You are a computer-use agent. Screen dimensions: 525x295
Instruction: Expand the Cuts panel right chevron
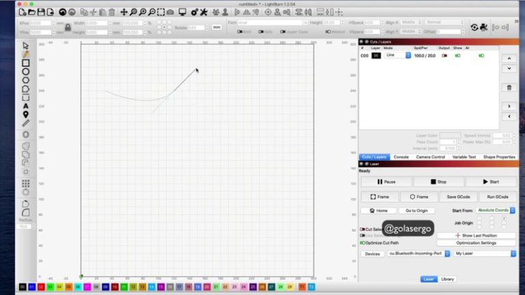[509, 107]
